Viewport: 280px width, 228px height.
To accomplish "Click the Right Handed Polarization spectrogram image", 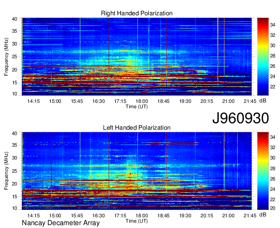I will coord(137,57).
